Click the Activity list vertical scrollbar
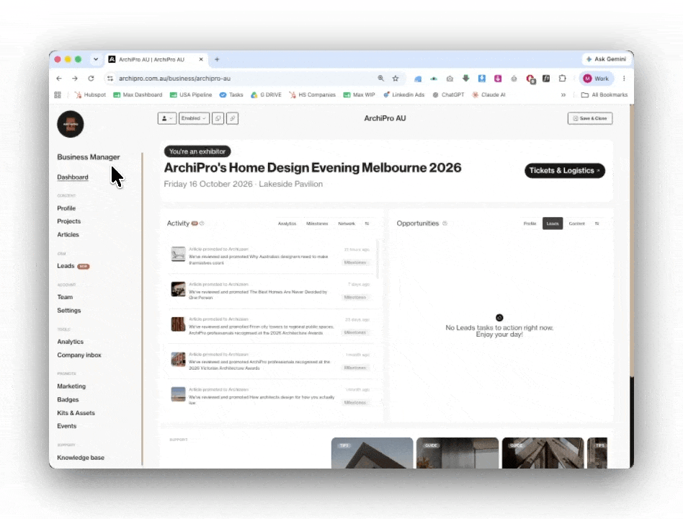The width and height of the screenshot is (683, 519). (x=378, y=259)
